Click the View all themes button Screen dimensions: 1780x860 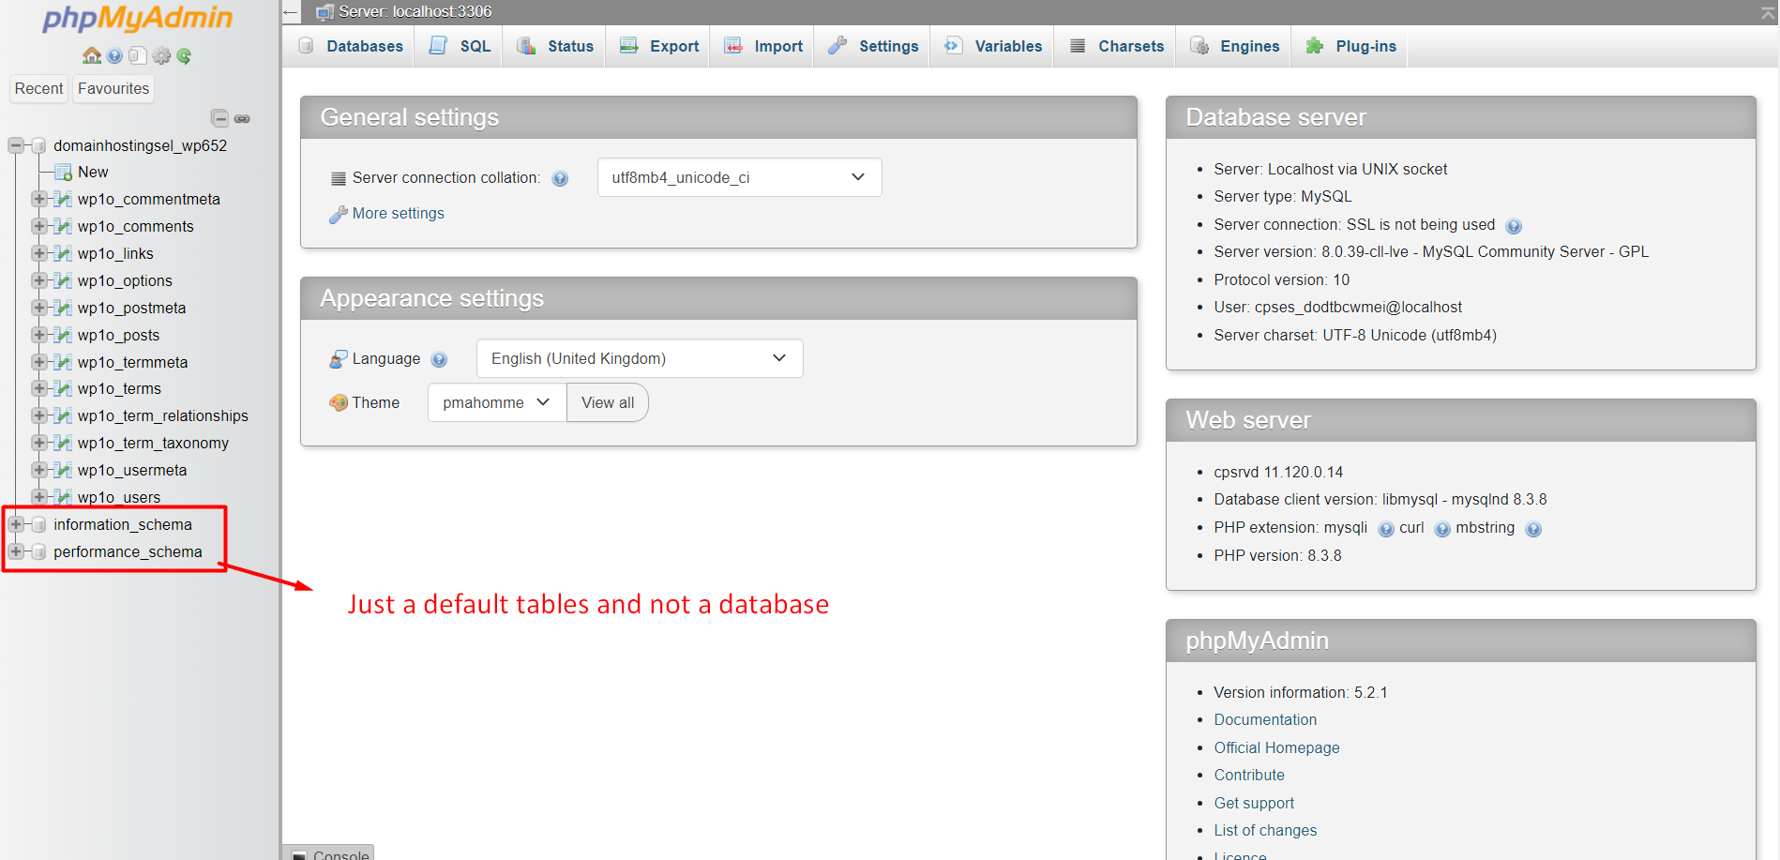[x=607, y=402]
